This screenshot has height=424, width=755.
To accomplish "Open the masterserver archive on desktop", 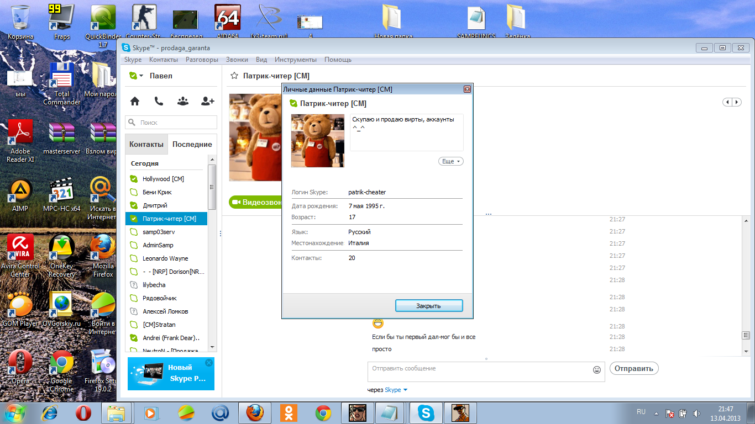I will pos(62,137).
